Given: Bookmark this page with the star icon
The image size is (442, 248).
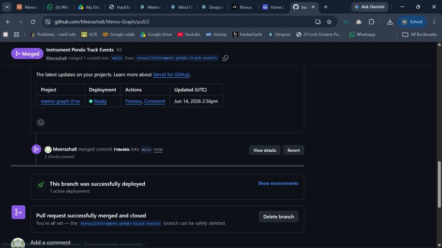Looking at the screenshot, I should click(x=329, y=22).
